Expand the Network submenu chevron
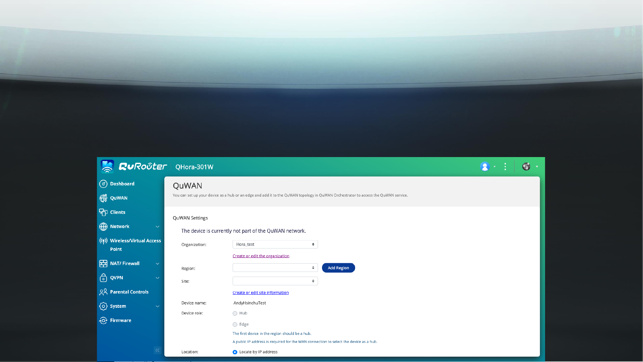Screen dimensions: 643x362 coord(157,227)
